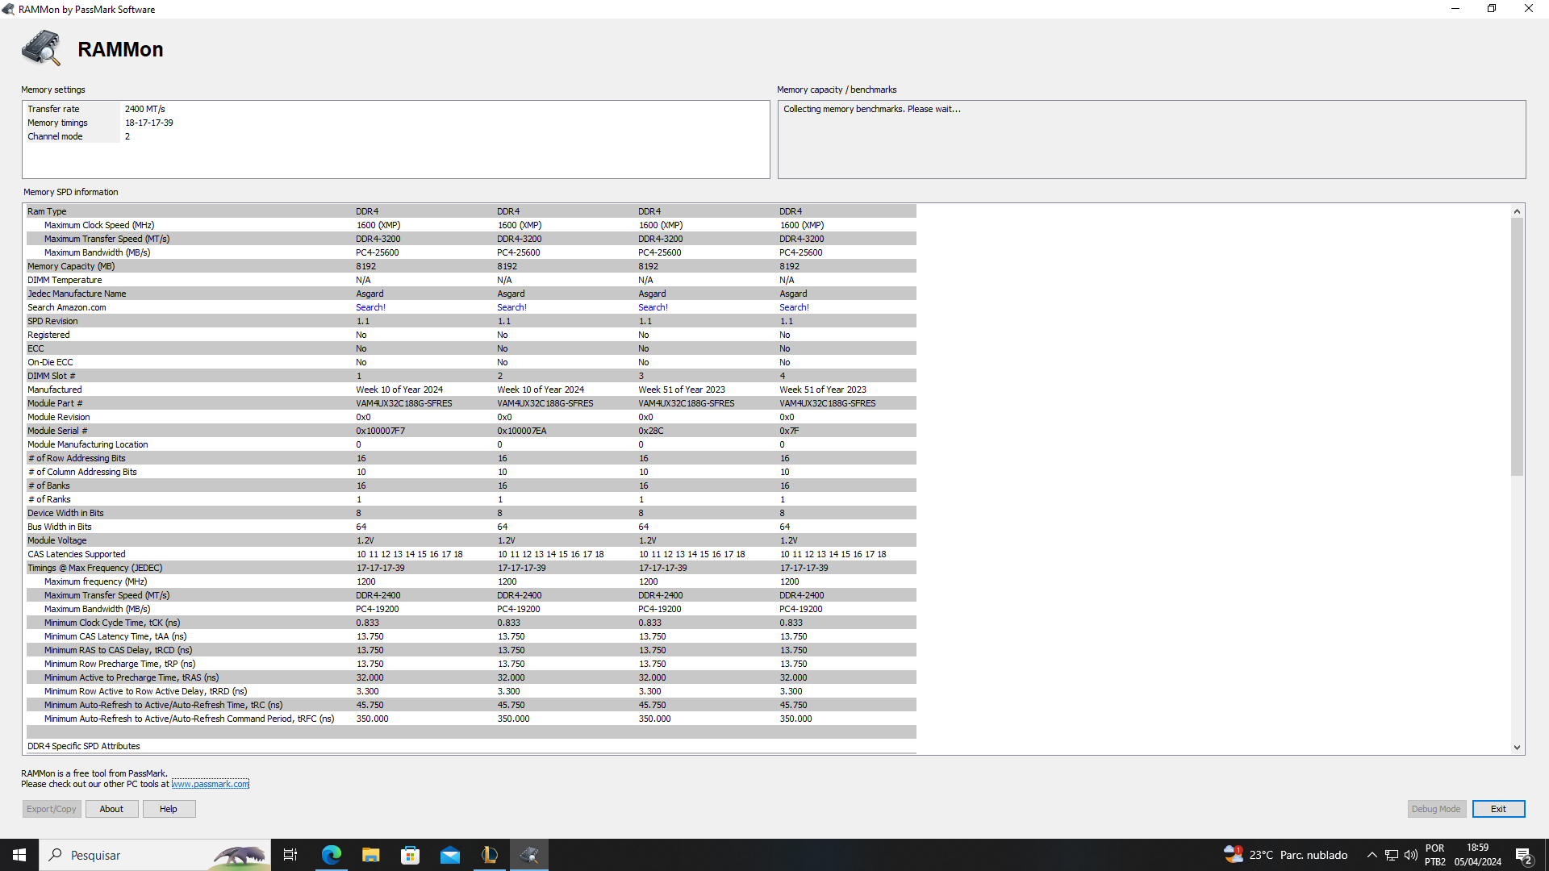Image resolution: width=1549 pixels, height=871 pixels.
Task: Select Minimum CAS Latency Time, tAA row
Action: (471, 636)
